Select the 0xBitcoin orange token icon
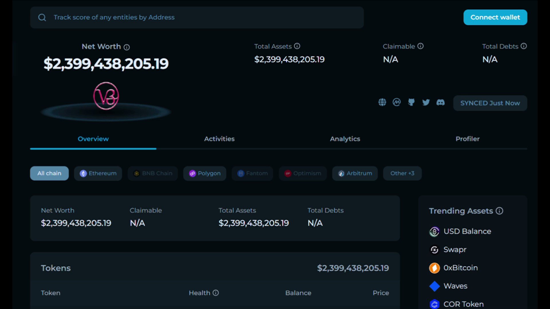 (434, 268)
